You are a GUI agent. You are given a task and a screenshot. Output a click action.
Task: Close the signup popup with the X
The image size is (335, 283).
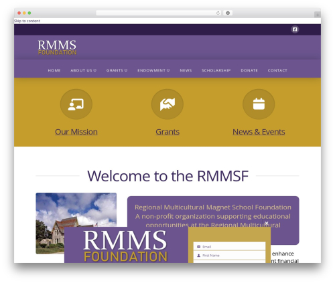[267, 223]
